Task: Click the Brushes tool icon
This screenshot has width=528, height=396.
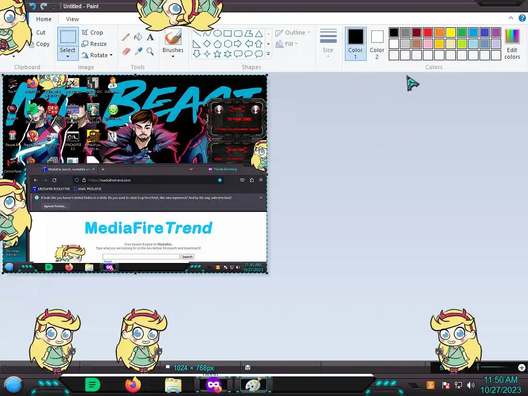Action: click(x=173, y=37)
